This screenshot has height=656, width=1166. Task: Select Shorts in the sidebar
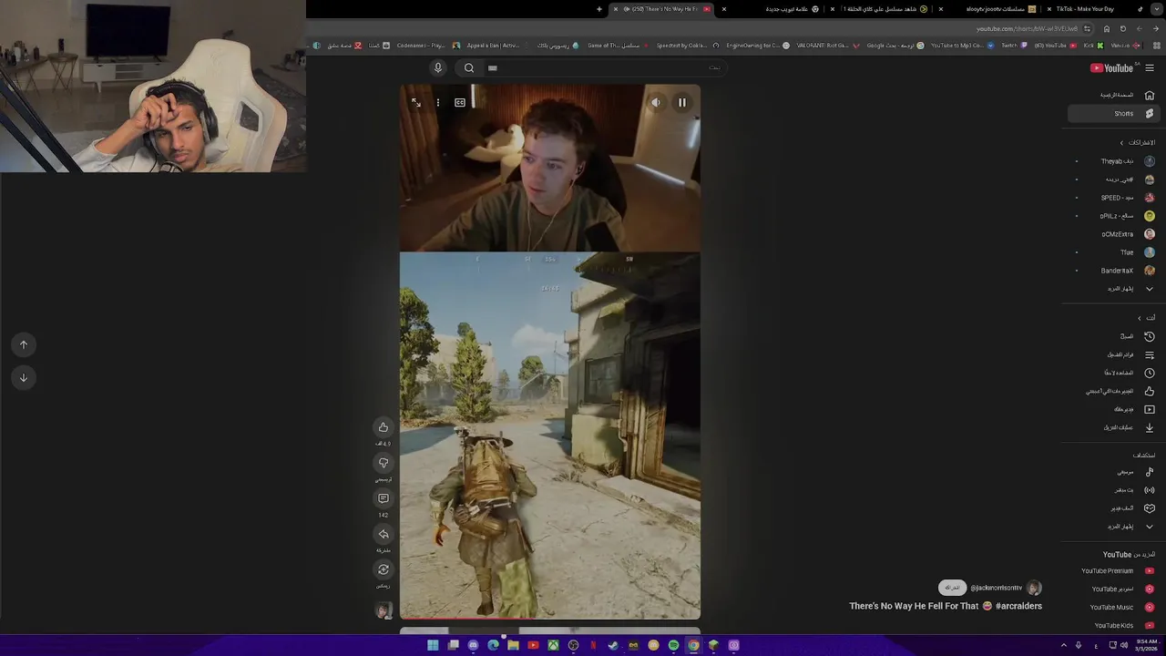point(1113,114)
